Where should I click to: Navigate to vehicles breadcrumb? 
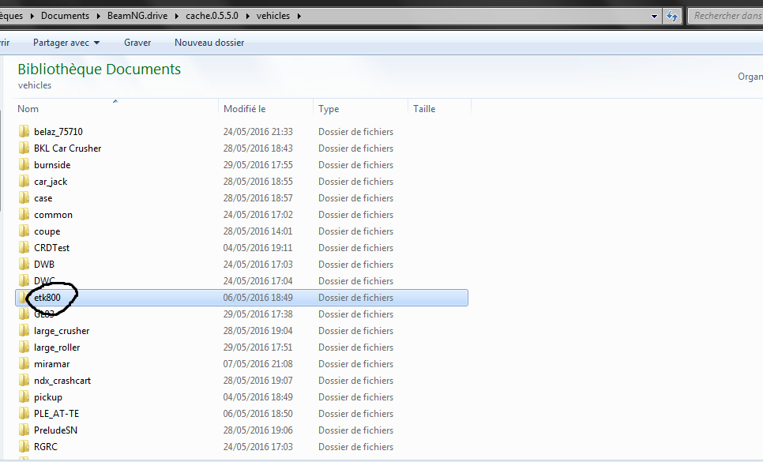tap(273, 16)
